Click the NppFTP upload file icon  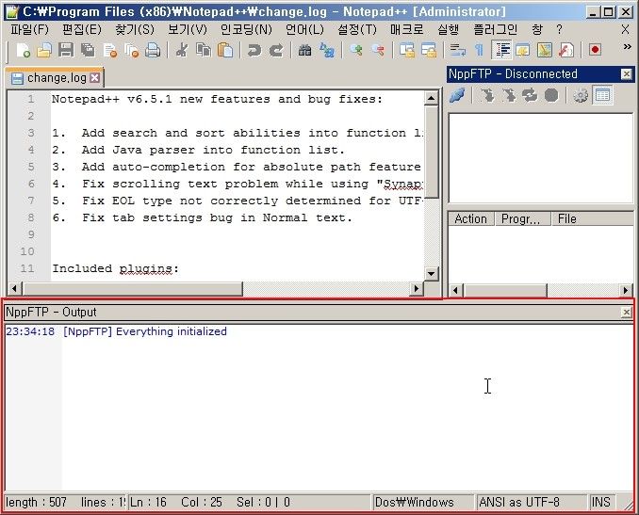(x=509, y=96)
